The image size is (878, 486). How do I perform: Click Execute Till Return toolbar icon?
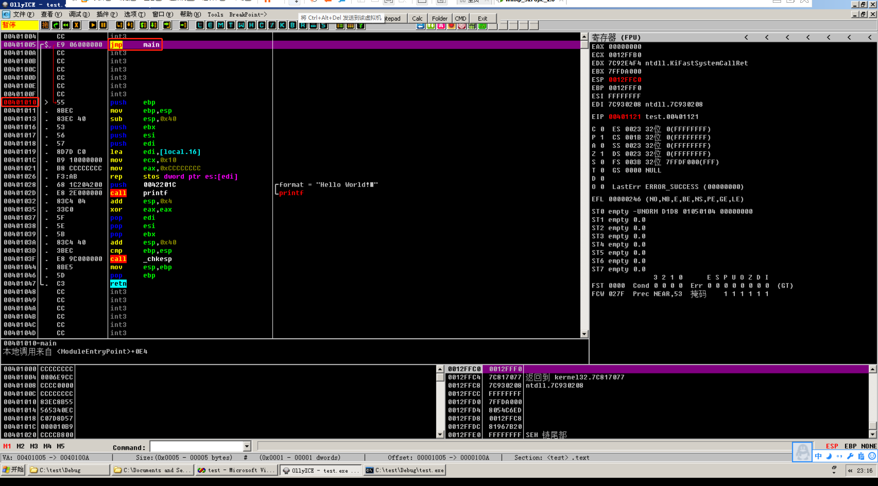pyautogui.click(x=167, y=25)
